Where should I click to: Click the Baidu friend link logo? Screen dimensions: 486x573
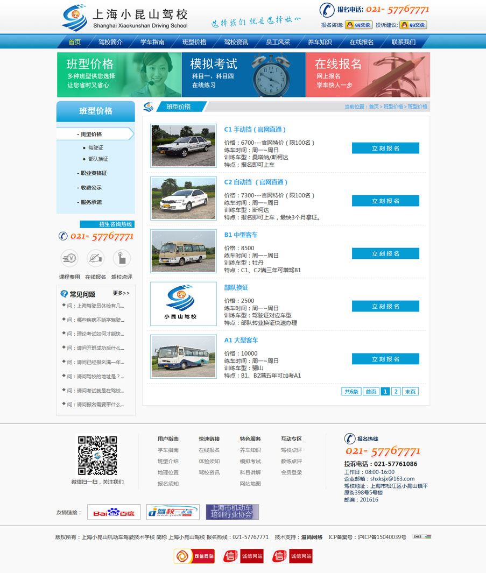(x=114, y=512)
